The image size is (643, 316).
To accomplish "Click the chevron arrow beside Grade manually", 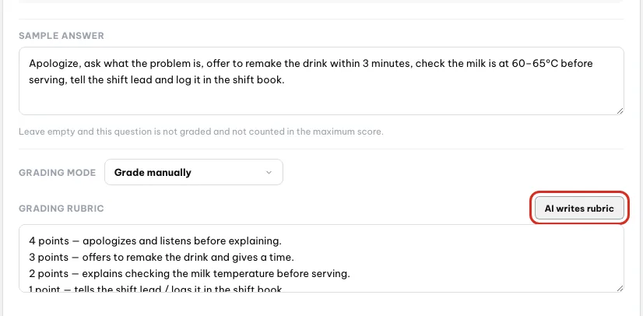I will (x=269, y=172).
